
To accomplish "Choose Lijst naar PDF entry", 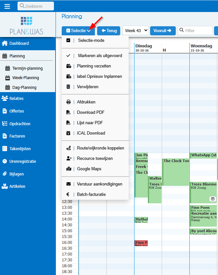I will tap(95, 123).
